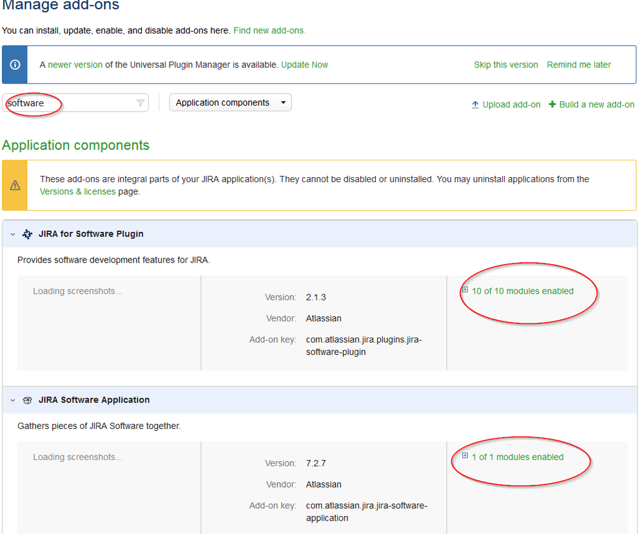Click the add-on key com.atlassian.jira.jira-software-application
Viewport: 644px width, 534px height.
(x=367, y=512)
